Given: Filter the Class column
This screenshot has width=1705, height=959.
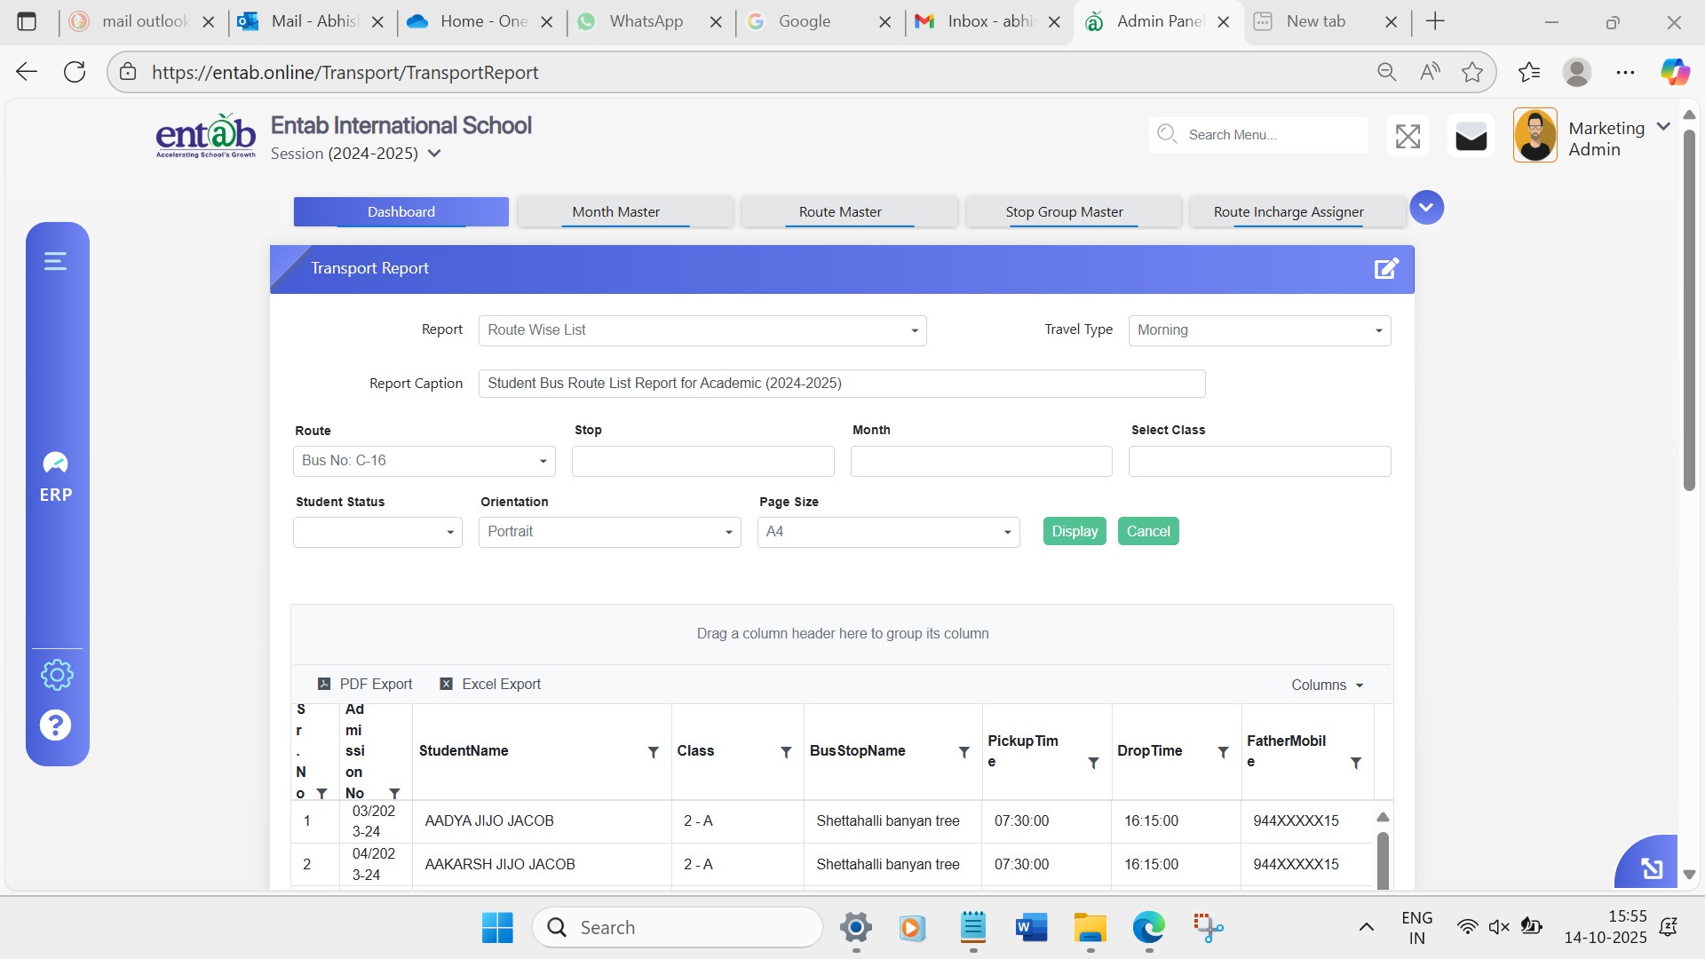Looking at the screenshot, I should tap(786, 752).
